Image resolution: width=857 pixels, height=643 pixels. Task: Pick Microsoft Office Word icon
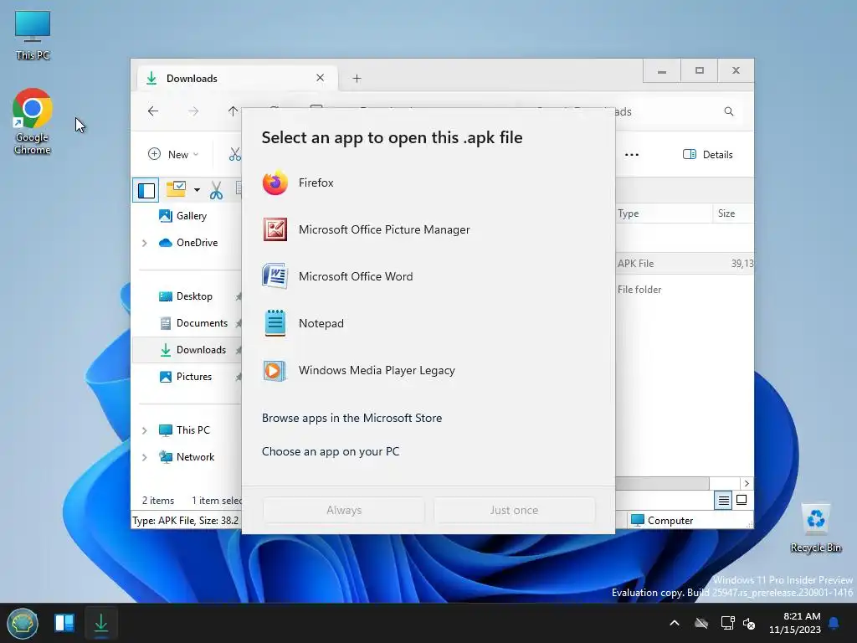pyautogui.click(x=275, y=276)
